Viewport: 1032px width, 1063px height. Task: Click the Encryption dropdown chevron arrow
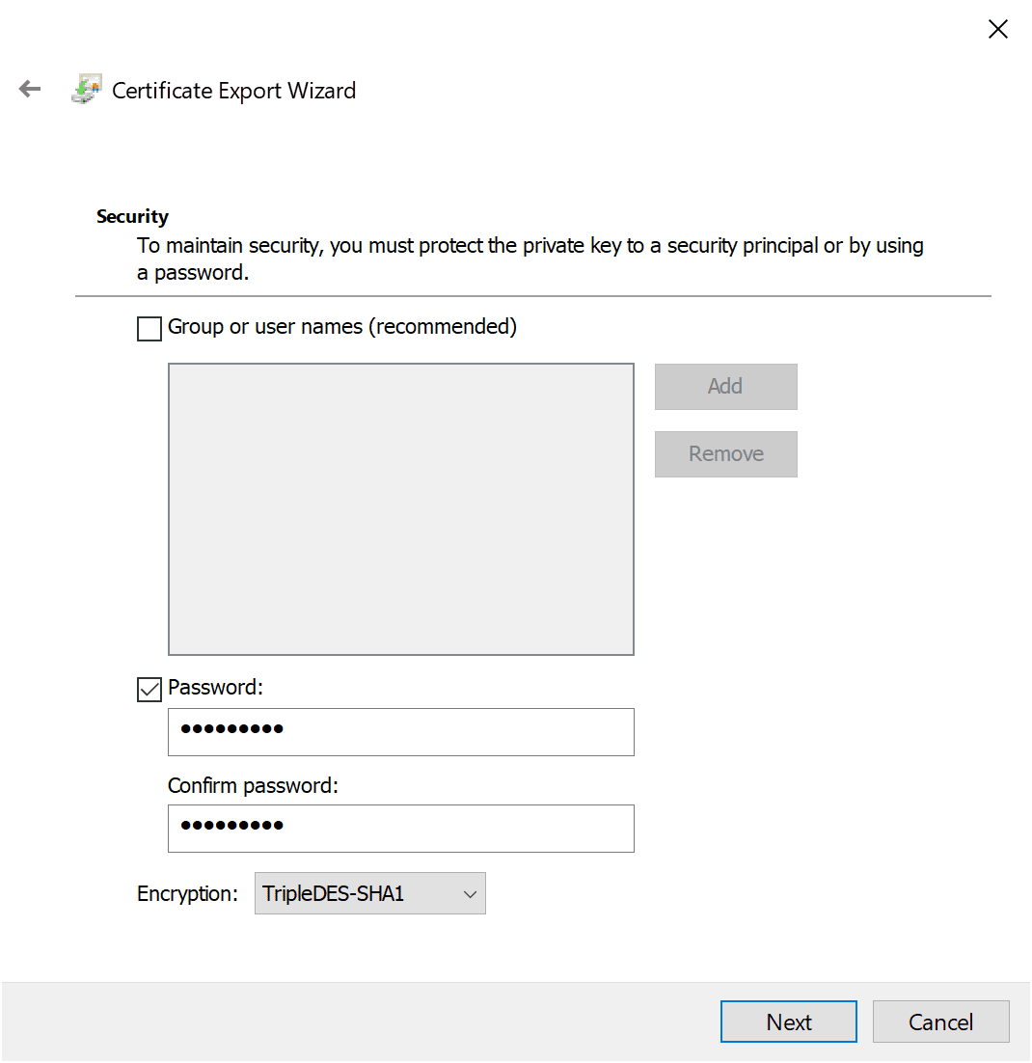tap(470, 893)
